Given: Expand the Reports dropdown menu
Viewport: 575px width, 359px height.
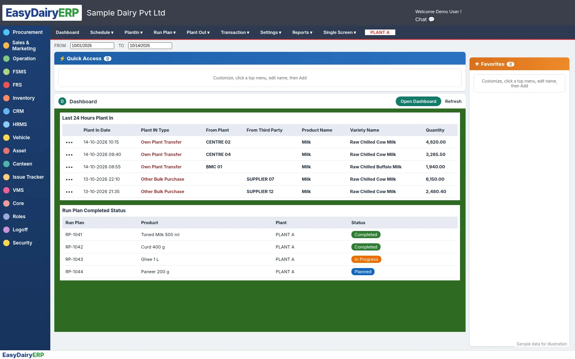Looking at the screenshot, I should click(x=302, y=32).
